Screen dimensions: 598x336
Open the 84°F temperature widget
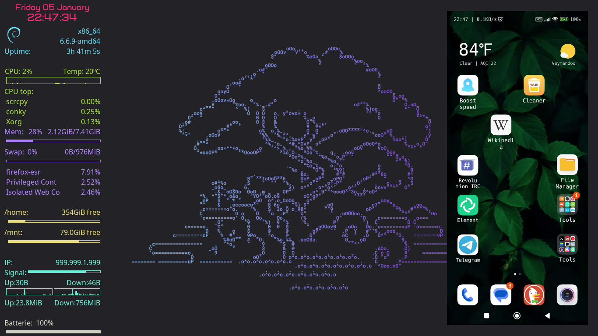pos(475,50)
